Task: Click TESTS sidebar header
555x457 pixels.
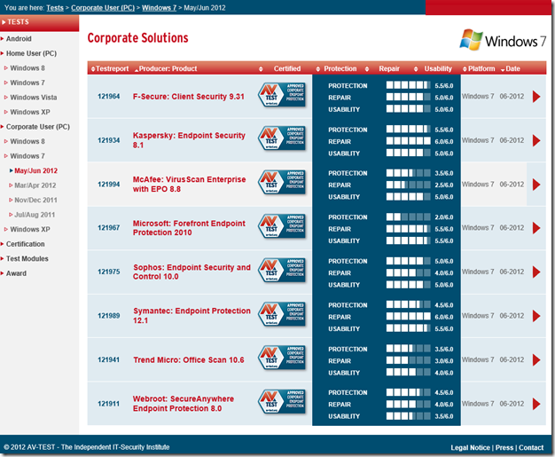Action: (x=39, y=22)
